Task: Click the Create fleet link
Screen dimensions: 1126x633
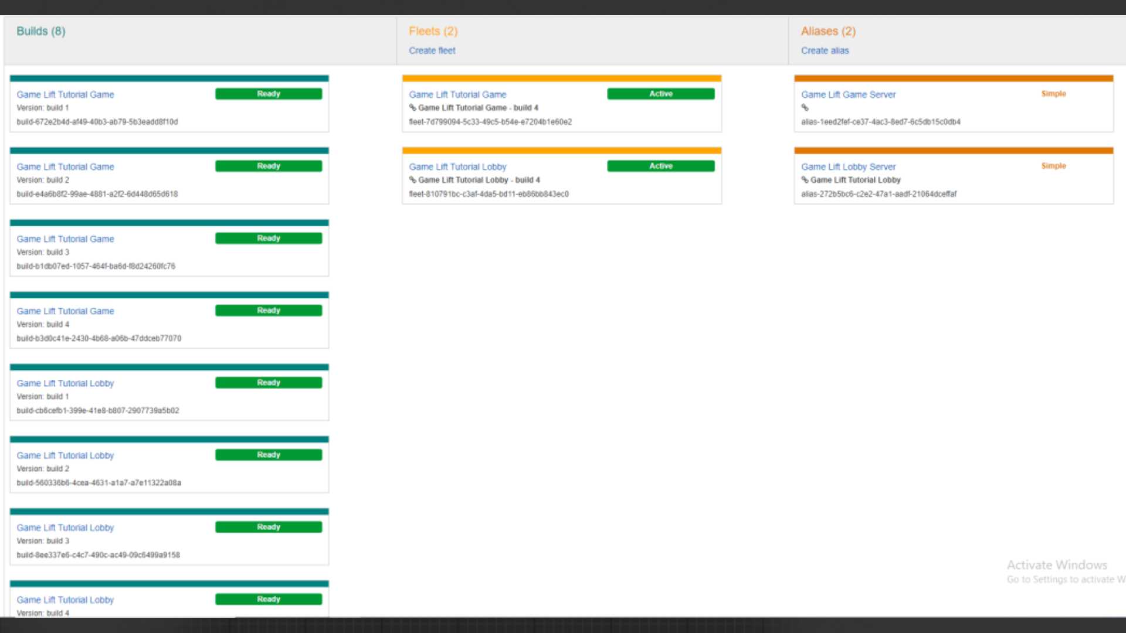Action: point(432,50)
